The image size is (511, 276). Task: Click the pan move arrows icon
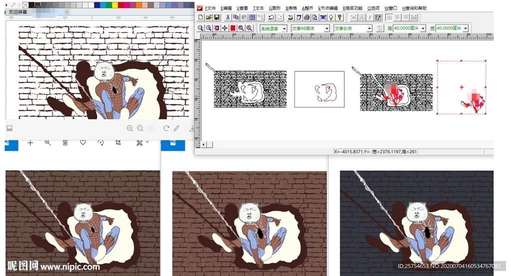[225, 28]
